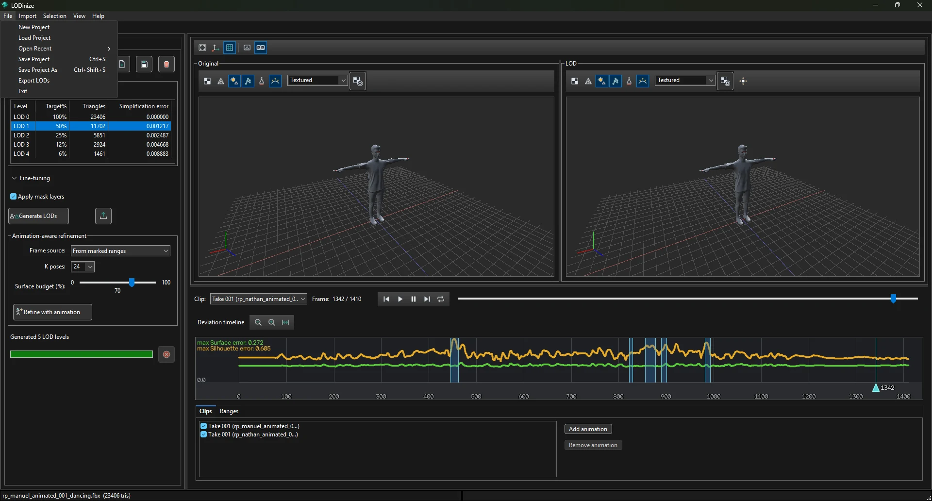The height and width of the screenshot is (501, 932).
Task: Click the fit-to-view frame icon in top viewport toolbar
Action: point(202,48)
